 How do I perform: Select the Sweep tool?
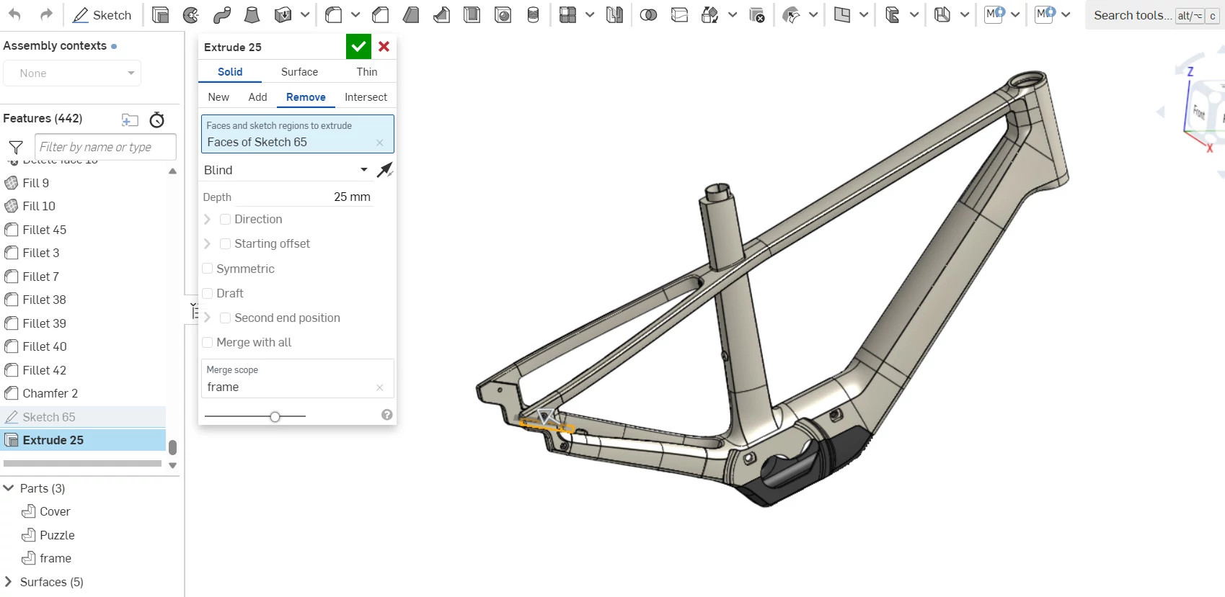click(222, 15)
